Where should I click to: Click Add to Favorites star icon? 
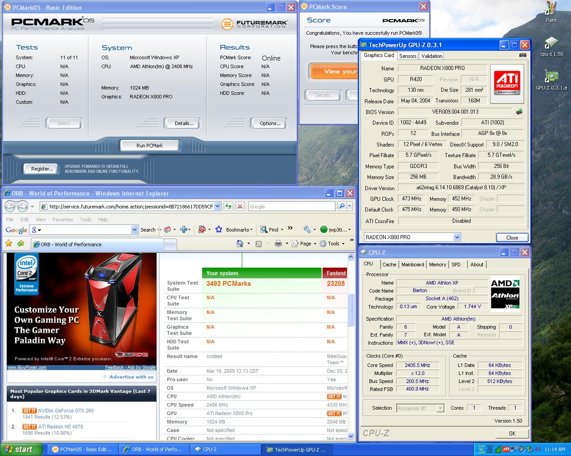tap(21, 244)
